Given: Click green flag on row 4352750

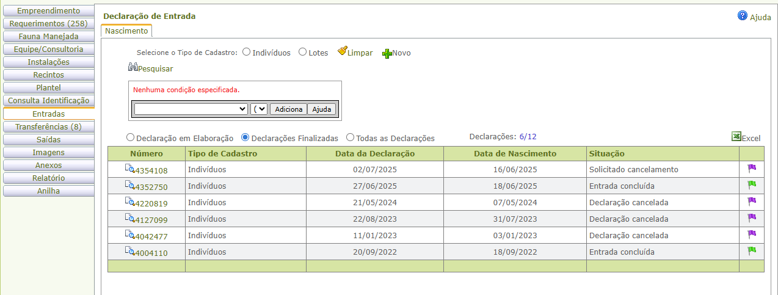Looking at the screenshot, I should 751,185.
